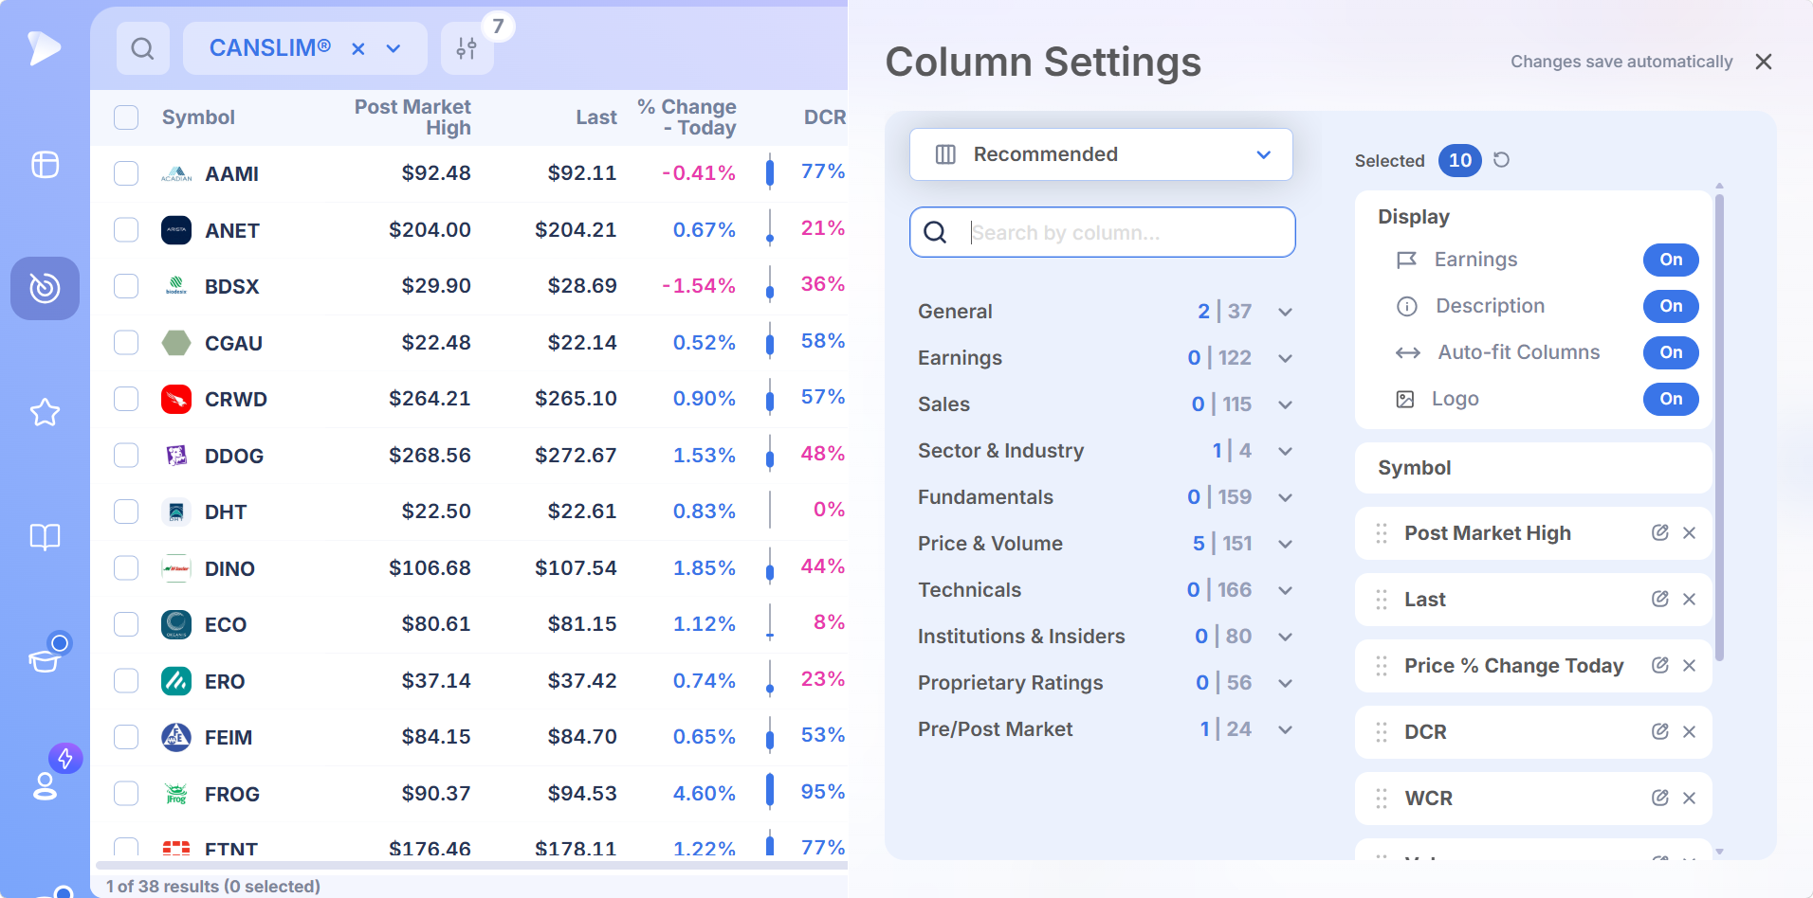Open the ANET ticker row
This screenshot has width=1813, height=898.
tap(469, 230)
